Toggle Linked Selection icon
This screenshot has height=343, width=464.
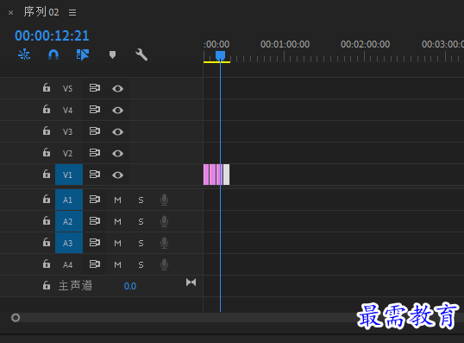[83, 54]
